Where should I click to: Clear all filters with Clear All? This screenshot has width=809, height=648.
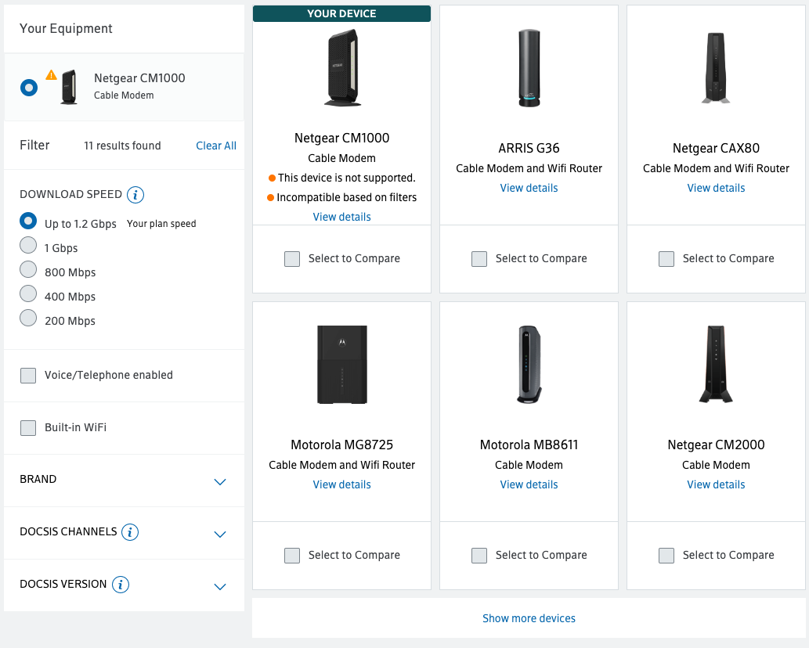(215, 146)
